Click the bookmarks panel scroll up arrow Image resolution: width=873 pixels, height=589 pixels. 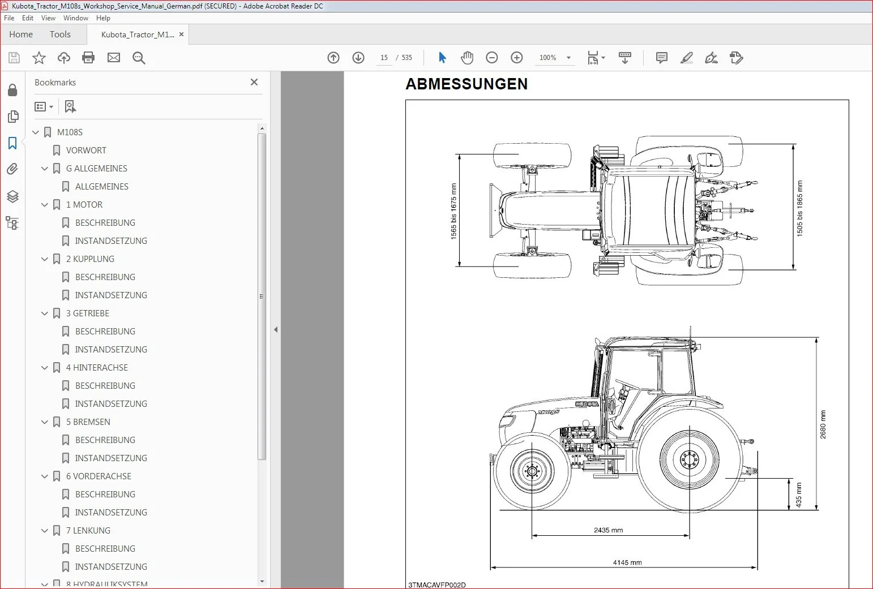(x=262, y=128)
